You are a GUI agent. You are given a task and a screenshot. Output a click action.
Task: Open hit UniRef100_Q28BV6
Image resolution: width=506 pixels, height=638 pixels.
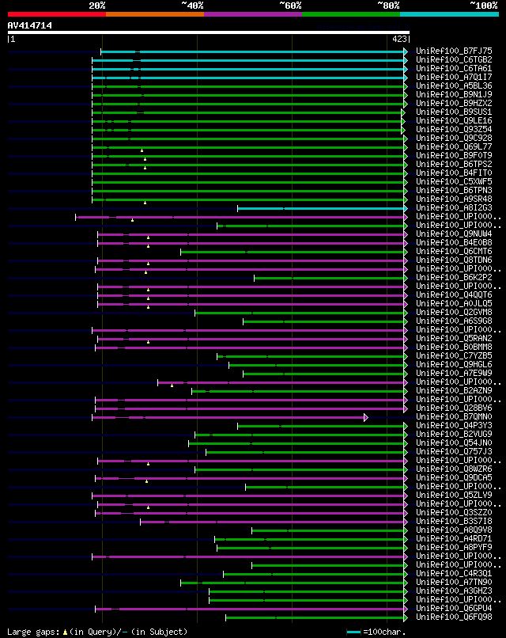454,408
